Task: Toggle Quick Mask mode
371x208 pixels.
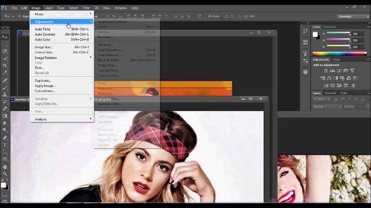Action: coord(5,195)
